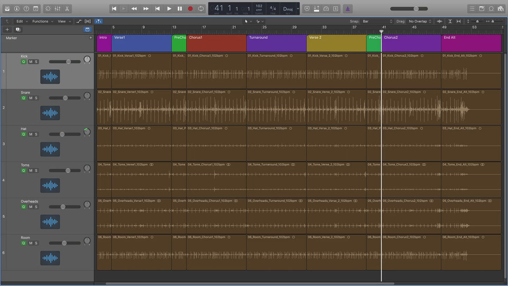Solo the Snare track
Image resolution: width=508 pixels, height=286 pixels.
[x=36, y=98]
